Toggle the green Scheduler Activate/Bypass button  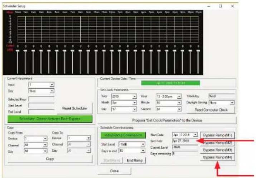[50, 119]
